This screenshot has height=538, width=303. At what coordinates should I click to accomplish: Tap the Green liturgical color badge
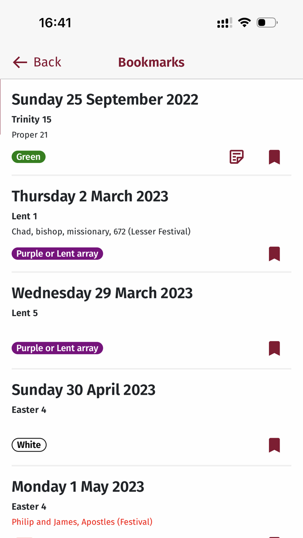pos(29,157)
